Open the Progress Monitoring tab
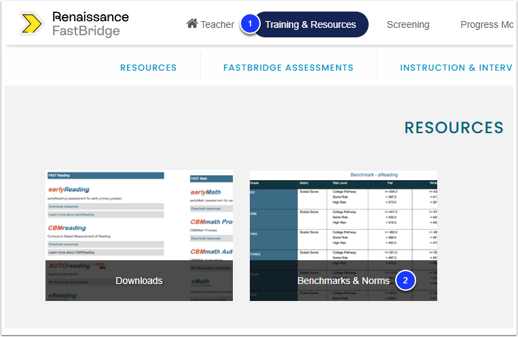The image size is (518, 337). 487,24
